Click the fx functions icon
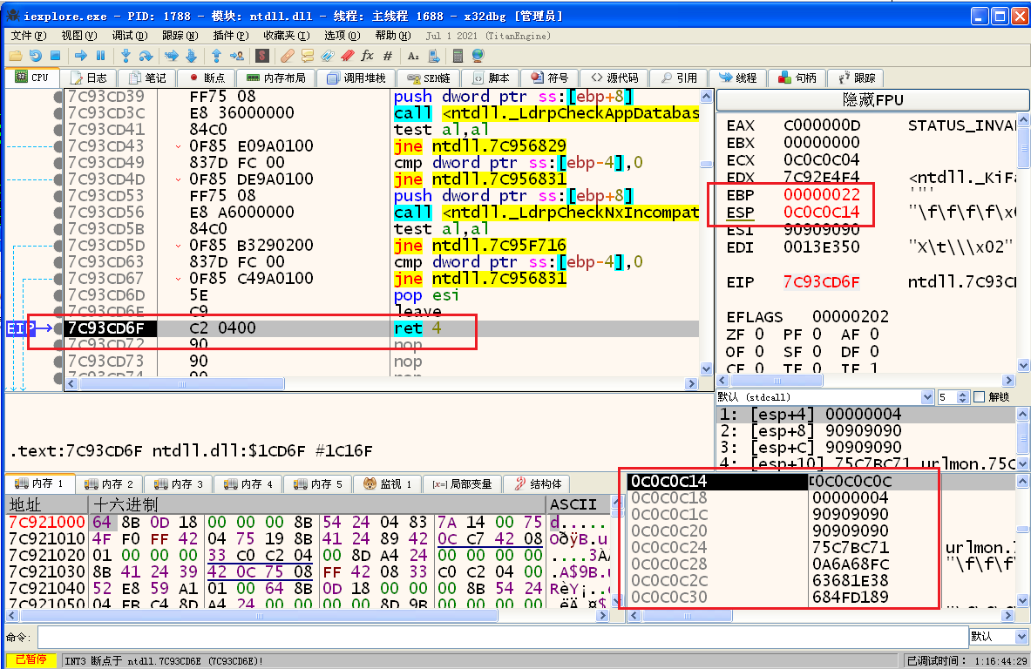Screen dimensions: 1031x669 [367, 56]
